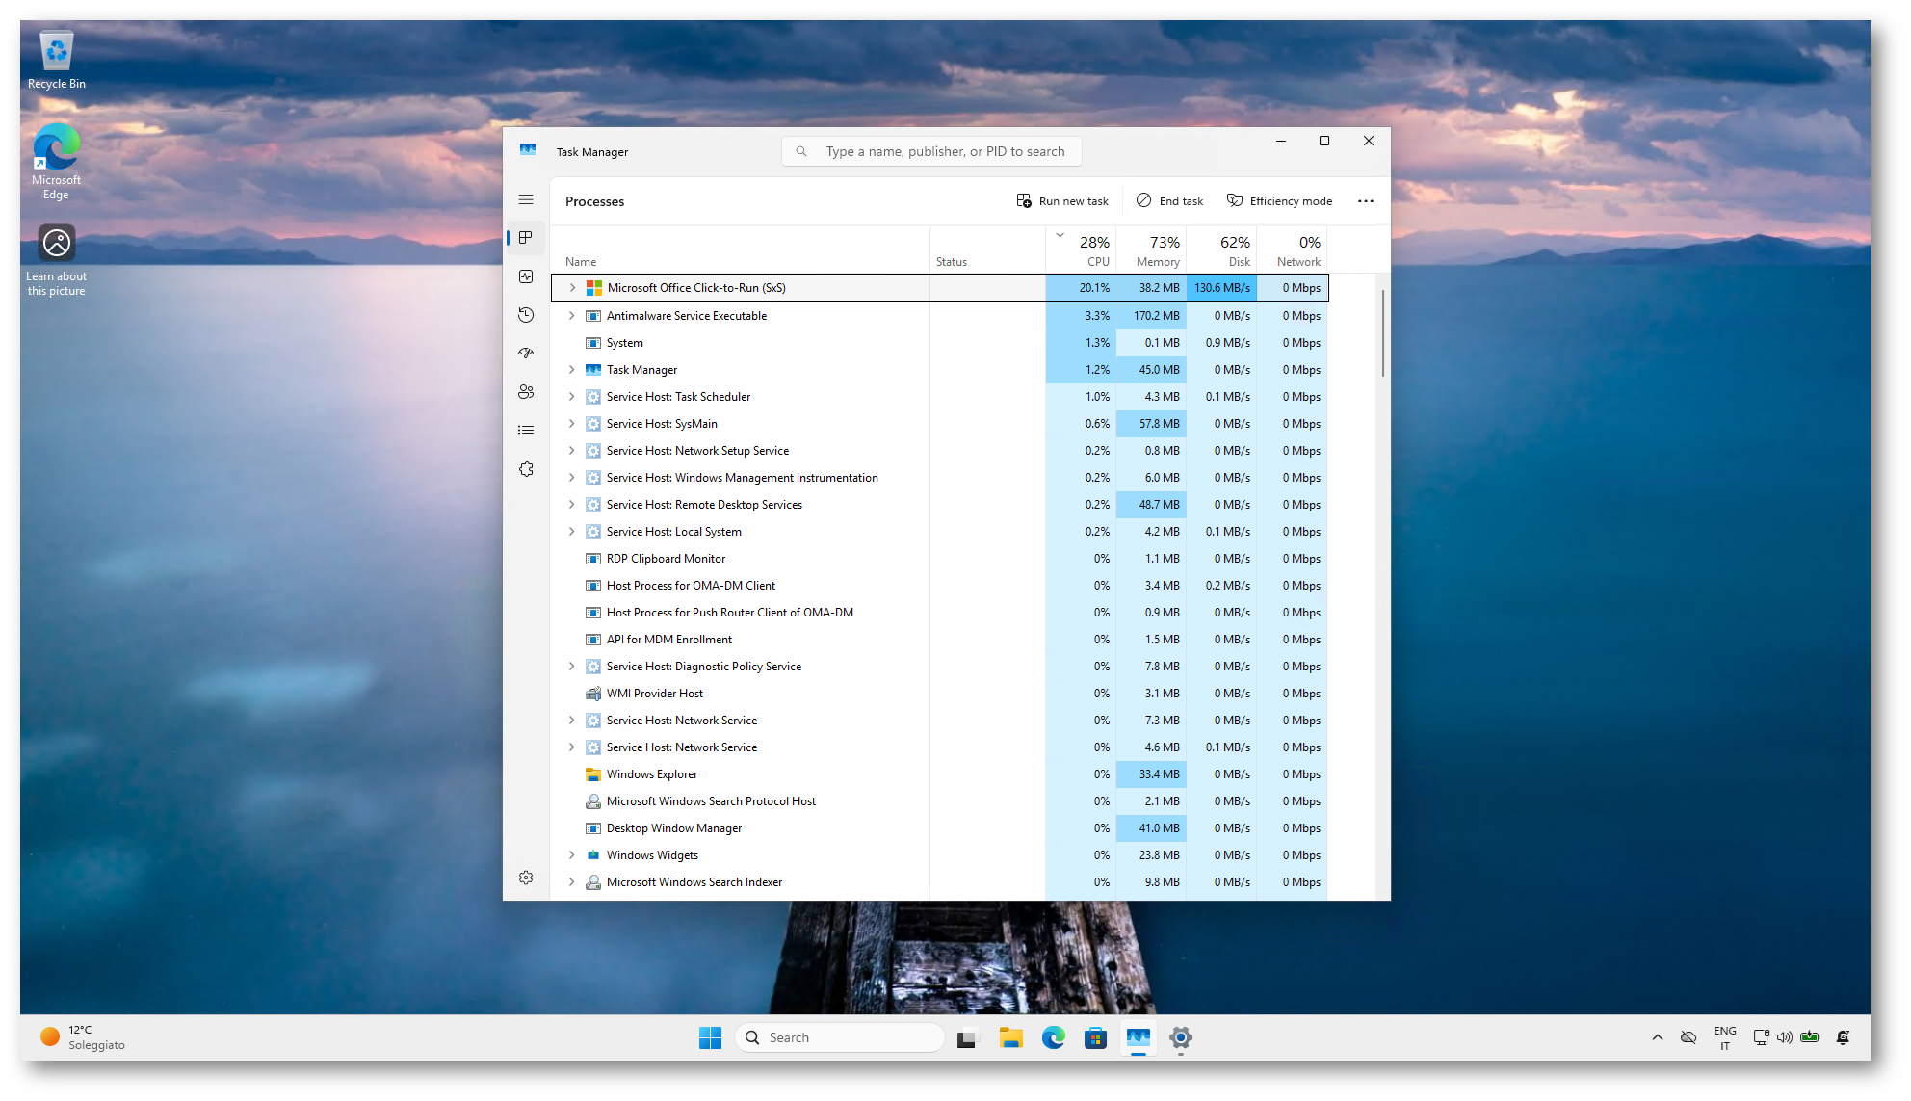
Task: Expand Antimalware Service Executable row
Action: click(x=572, y=316)
